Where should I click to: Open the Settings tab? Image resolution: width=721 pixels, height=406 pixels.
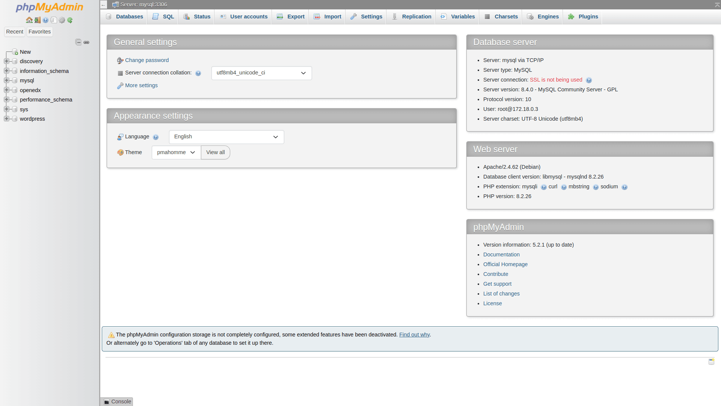pyautogui.click(x=366, y=17)
